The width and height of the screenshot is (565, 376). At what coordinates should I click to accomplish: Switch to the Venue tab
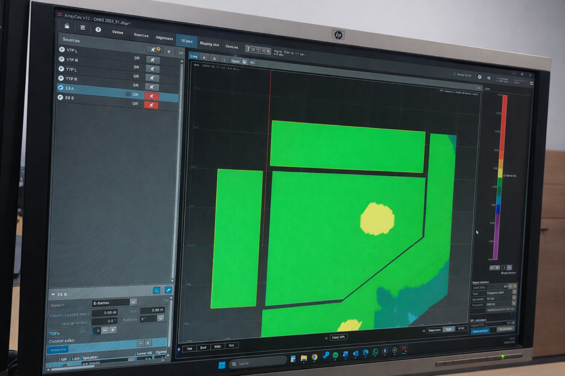point(118,32)
